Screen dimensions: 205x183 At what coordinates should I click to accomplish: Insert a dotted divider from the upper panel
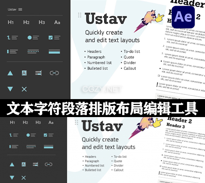click(33, 52)
